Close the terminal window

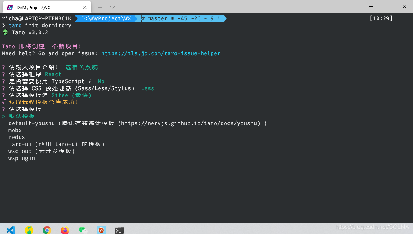point(404,7)
